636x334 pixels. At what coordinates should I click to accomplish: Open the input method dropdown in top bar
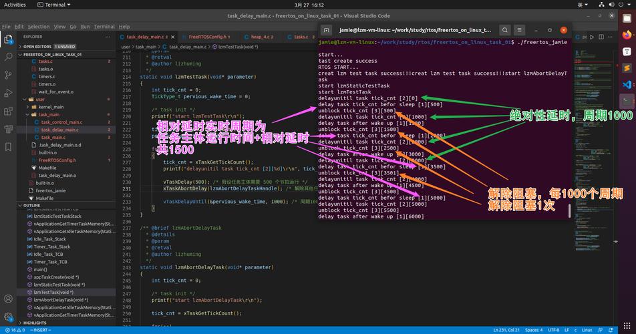tap(583, 5)
